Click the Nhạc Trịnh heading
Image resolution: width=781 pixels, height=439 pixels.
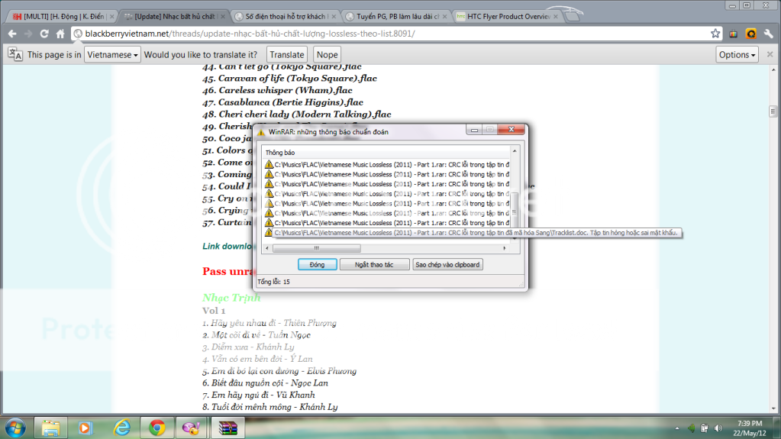(x=231, y=298)
